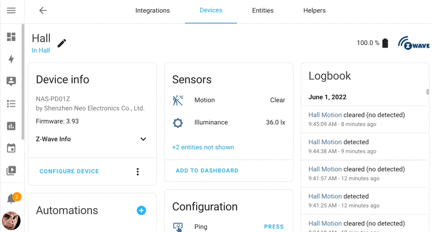Open the In Hall area link
This screenshot has height=232, width=432.
point(40,50)
